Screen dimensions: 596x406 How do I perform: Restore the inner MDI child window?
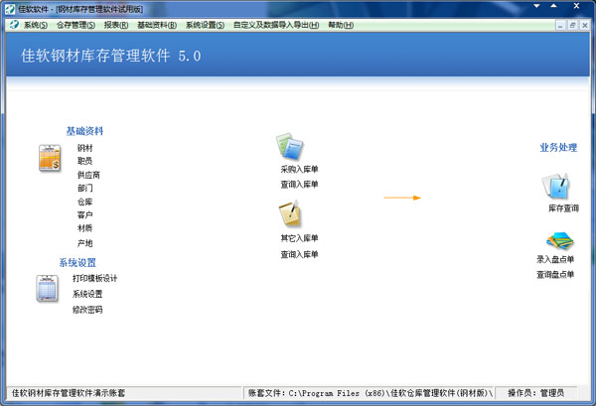pyautogui.click(x=572, y=26)
